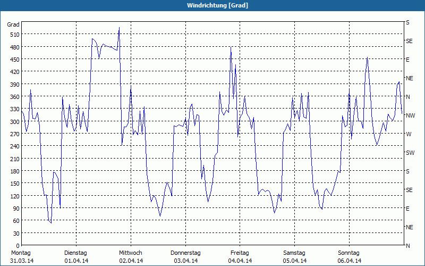Click the 270 tick label
425x266 pixels.
point(15,134)
